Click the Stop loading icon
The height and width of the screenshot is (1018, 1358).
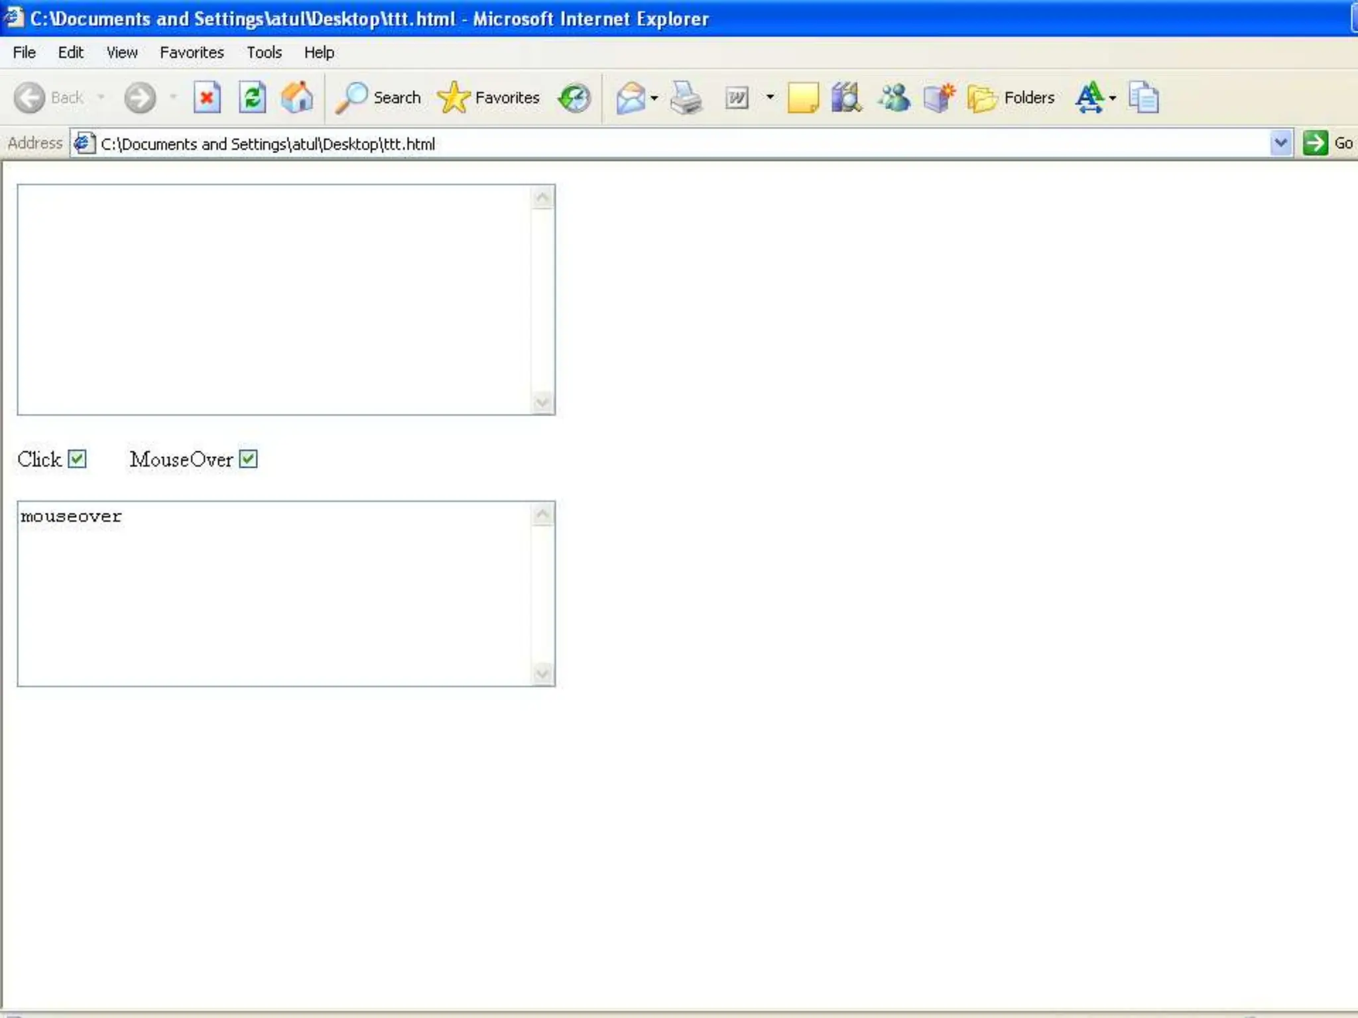207,98
